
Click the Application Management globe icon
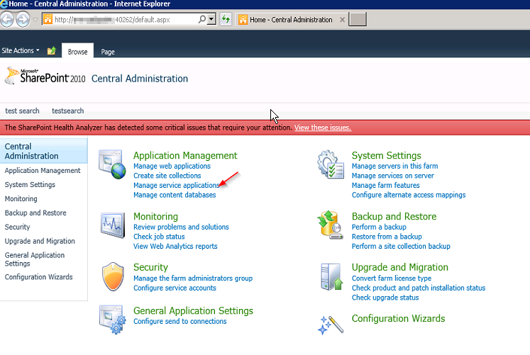pos(112,164)
